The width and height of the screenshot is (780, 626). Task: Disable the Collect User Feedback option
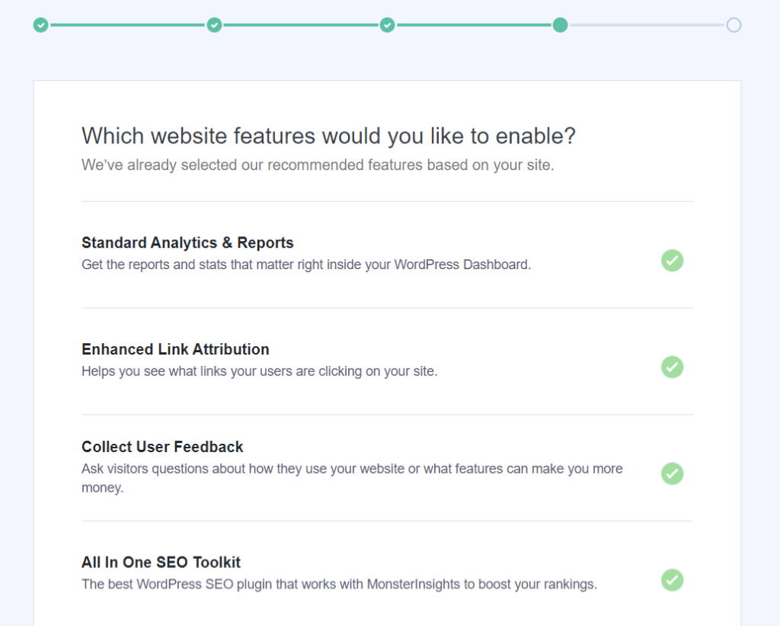coord(672,474)
